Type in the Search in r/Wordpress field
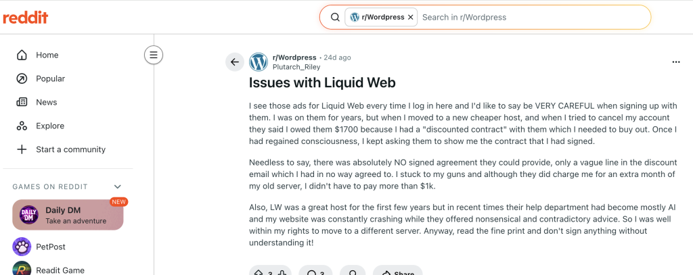Screen dimensions: 693x275 click(528, 18)
